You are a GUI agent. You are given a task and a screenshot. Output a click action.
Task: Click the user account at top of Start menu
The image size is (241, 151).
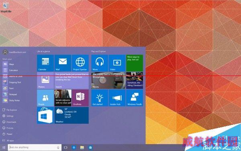pos(14,52)
